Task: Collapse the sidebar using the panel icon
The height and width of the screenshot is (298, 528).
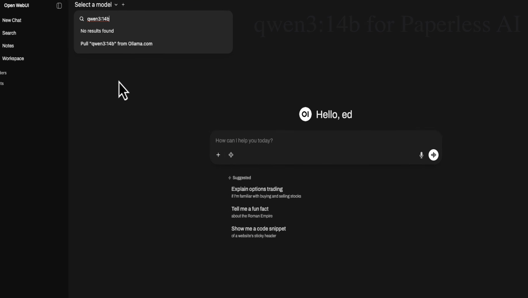Action: coord(59,5)
